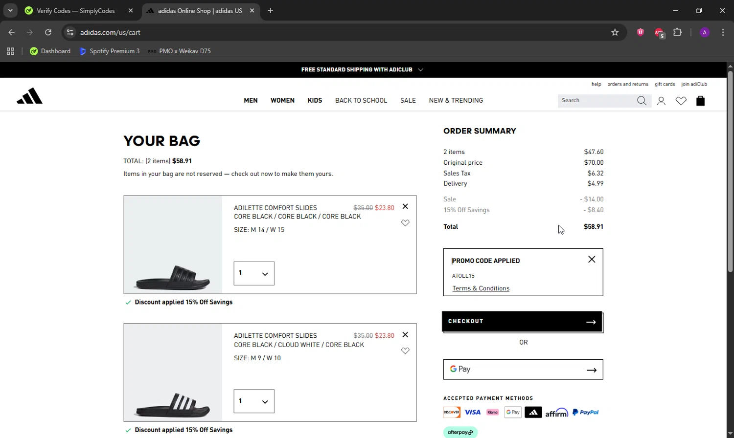The height and width of the screenshot is (438, 734).
Task: Click the address bar URL adidas.com/us/cart
Action: point(110,32)
